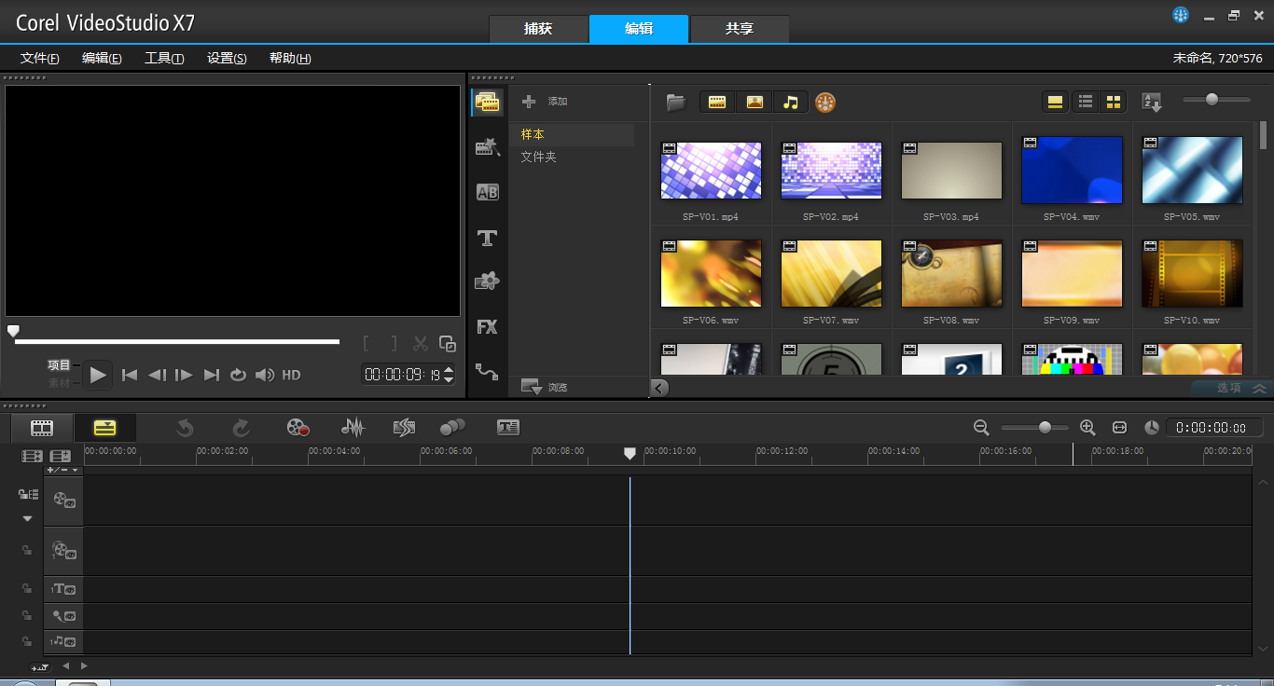Toggle the library titles display button
This screenshot has width=1274, height=686.
pyautogui.click(x=1056, y=103)
